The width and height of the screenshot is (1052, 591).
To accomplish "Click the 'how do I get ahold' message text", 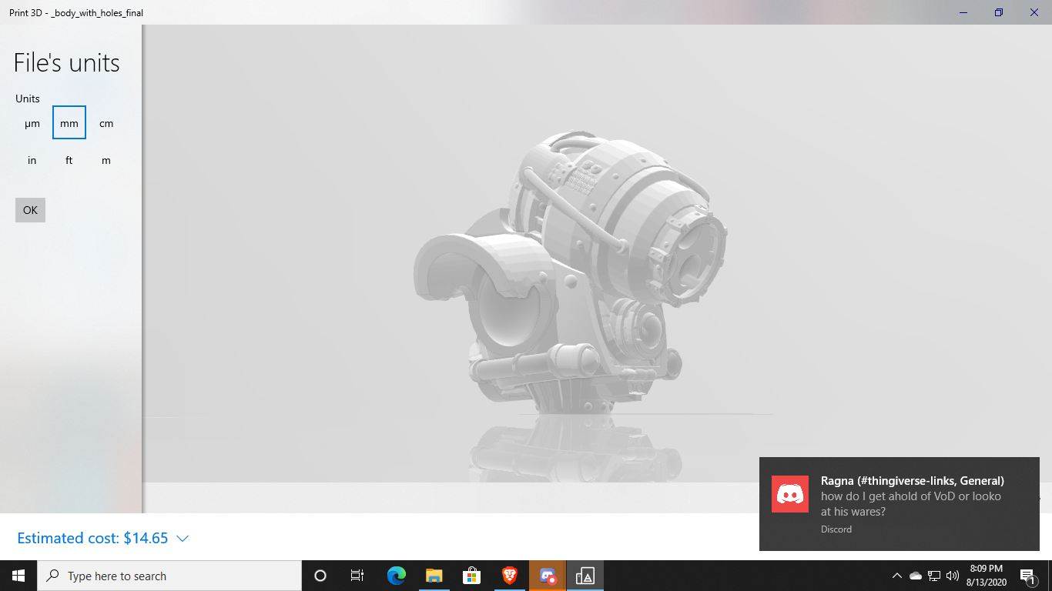I will point(911,504).
